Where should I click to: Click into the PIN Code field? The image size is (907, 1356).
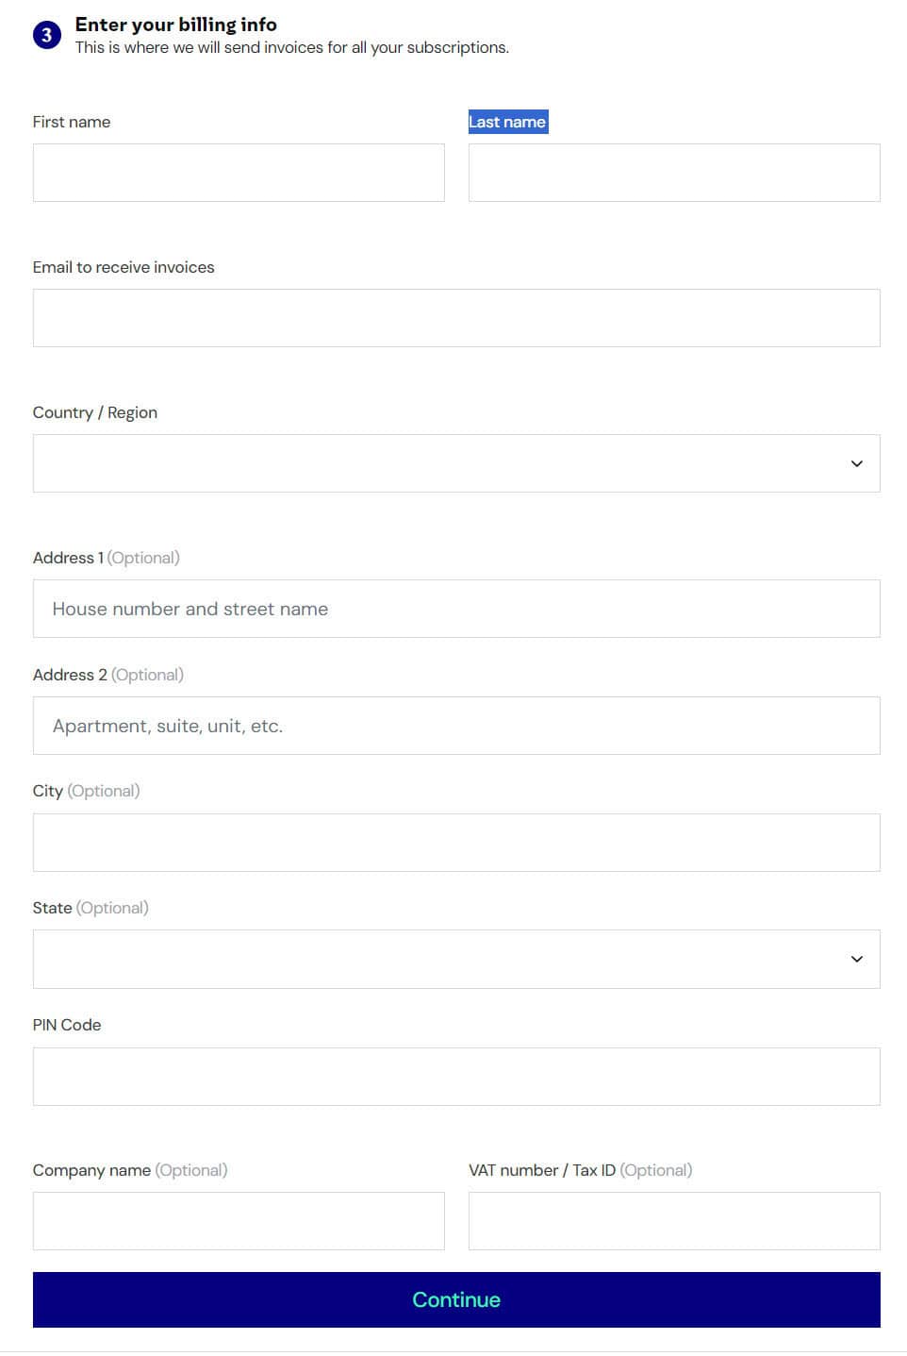point(456,1077)
